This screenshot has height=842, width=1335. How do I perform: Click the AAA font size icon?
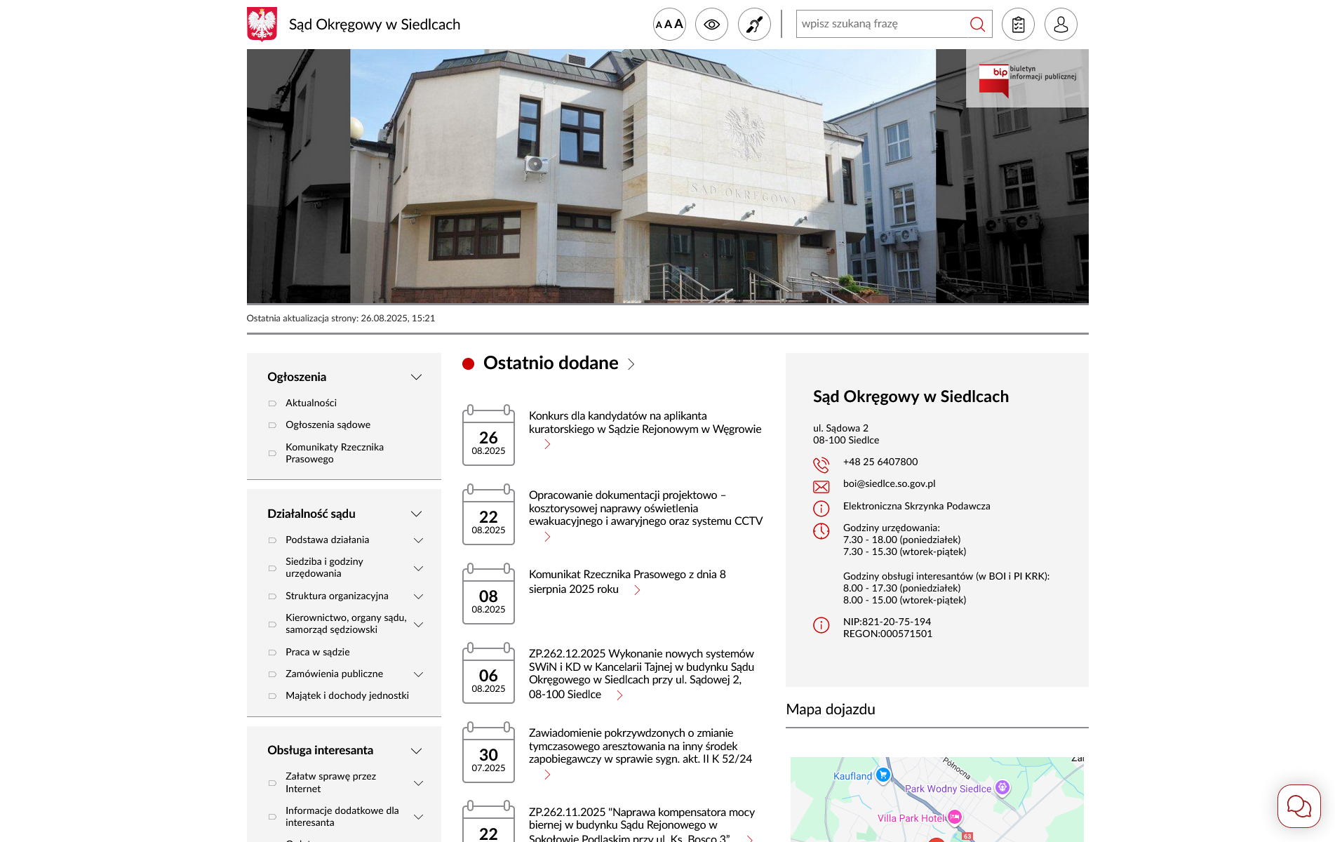pos(669,25)
